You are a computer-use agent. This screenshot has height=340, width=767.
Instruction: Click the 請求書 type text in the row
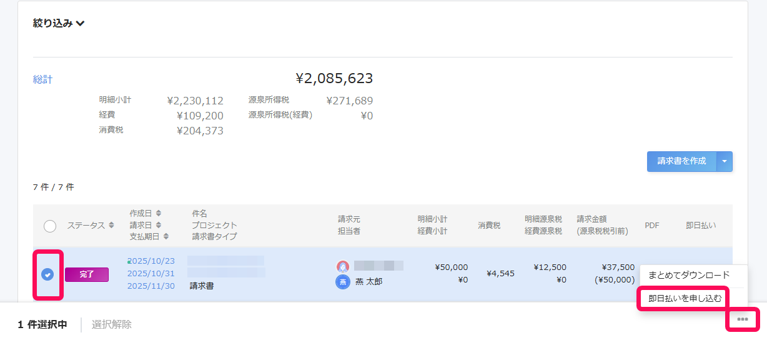tap(202, 286)
